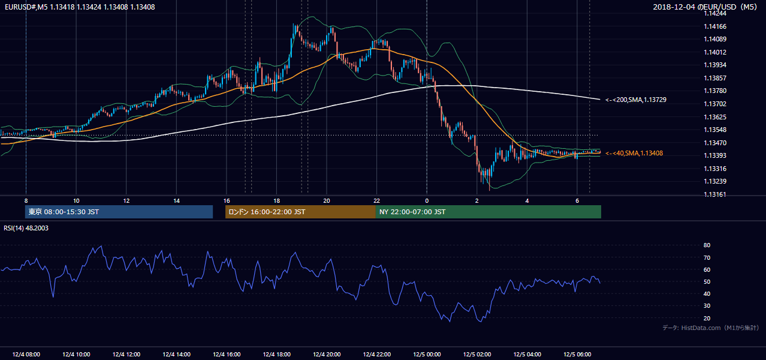Click price axis value 1.13393
The width and height of the screenshot is (766, 360).
pyautogui.click(x=714, y=155)
